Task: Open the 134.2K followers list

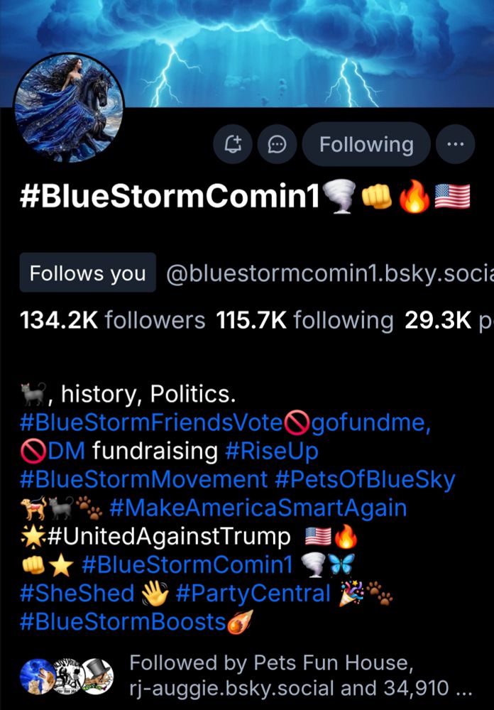Action: pyautogui.click(x=112, y=321)
